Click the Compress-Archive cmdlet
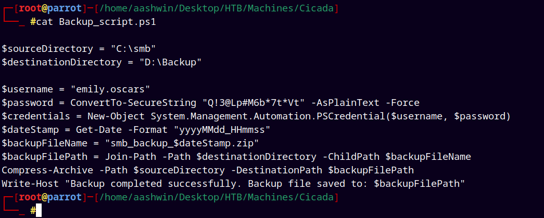Viewport: 544px width, 218px height. click(47, 170)
